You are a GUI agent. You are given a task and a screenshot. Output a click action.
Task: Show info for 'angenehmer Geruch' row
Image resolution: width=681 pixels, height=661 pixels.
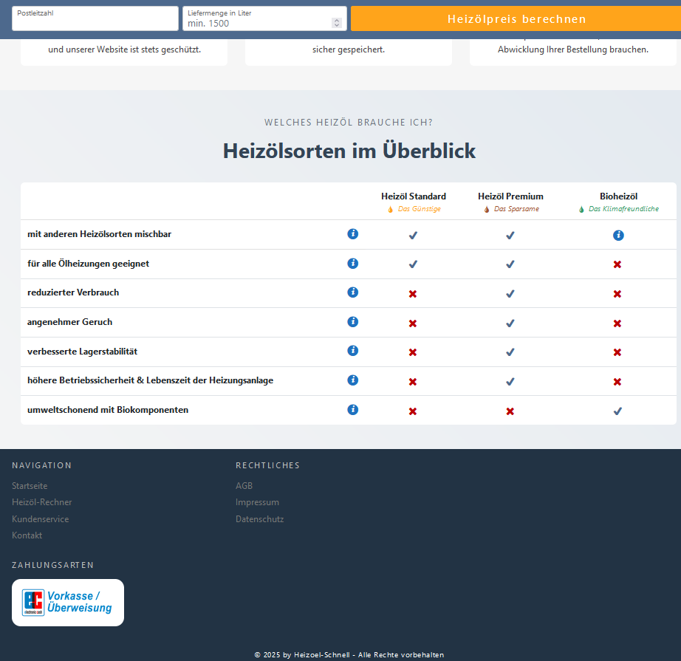click(352, 322)
